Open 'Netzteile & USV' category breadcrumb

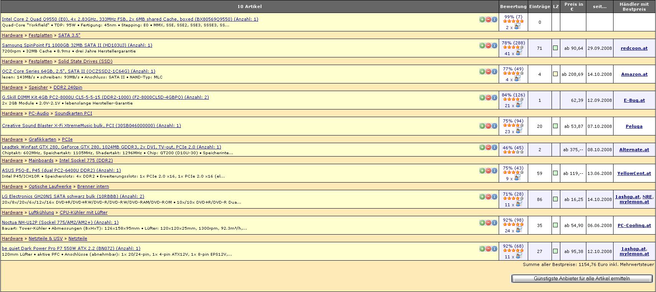pos(46,238)
